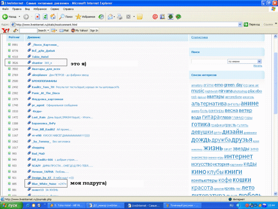Open the Поиск search toolbar button
The width and height of the screenshot is (278, 209).
coord(66,17)
